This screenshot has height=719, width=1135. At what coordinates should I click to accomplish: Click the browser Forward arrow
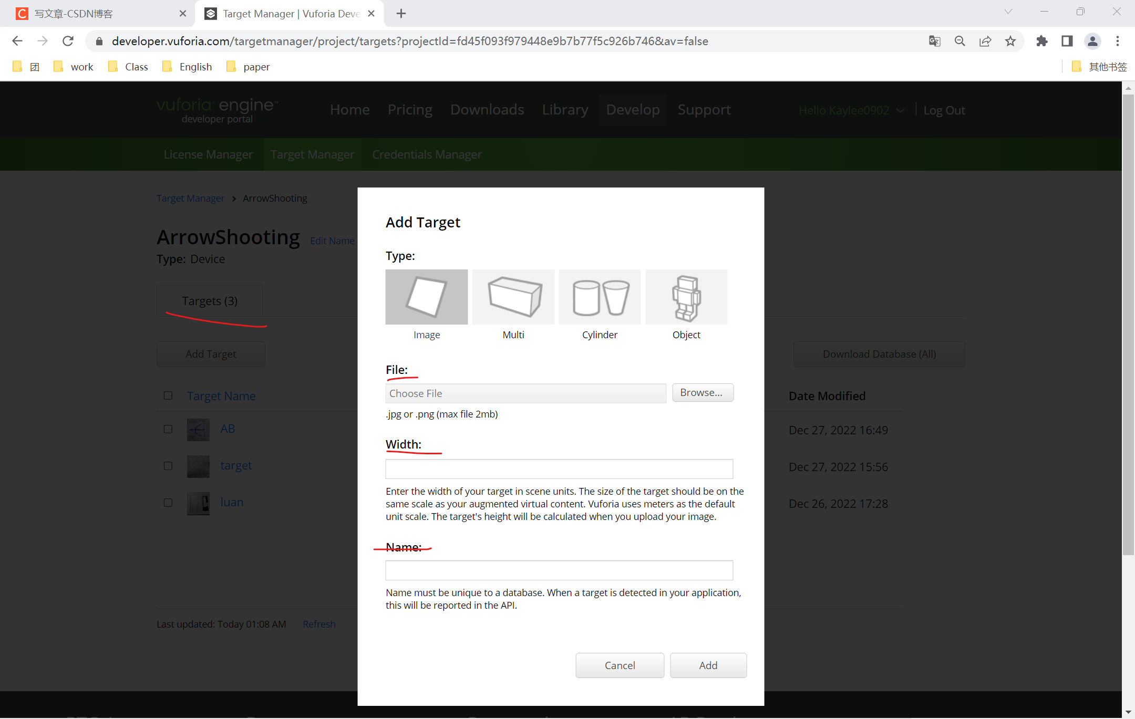click(43, 41)
